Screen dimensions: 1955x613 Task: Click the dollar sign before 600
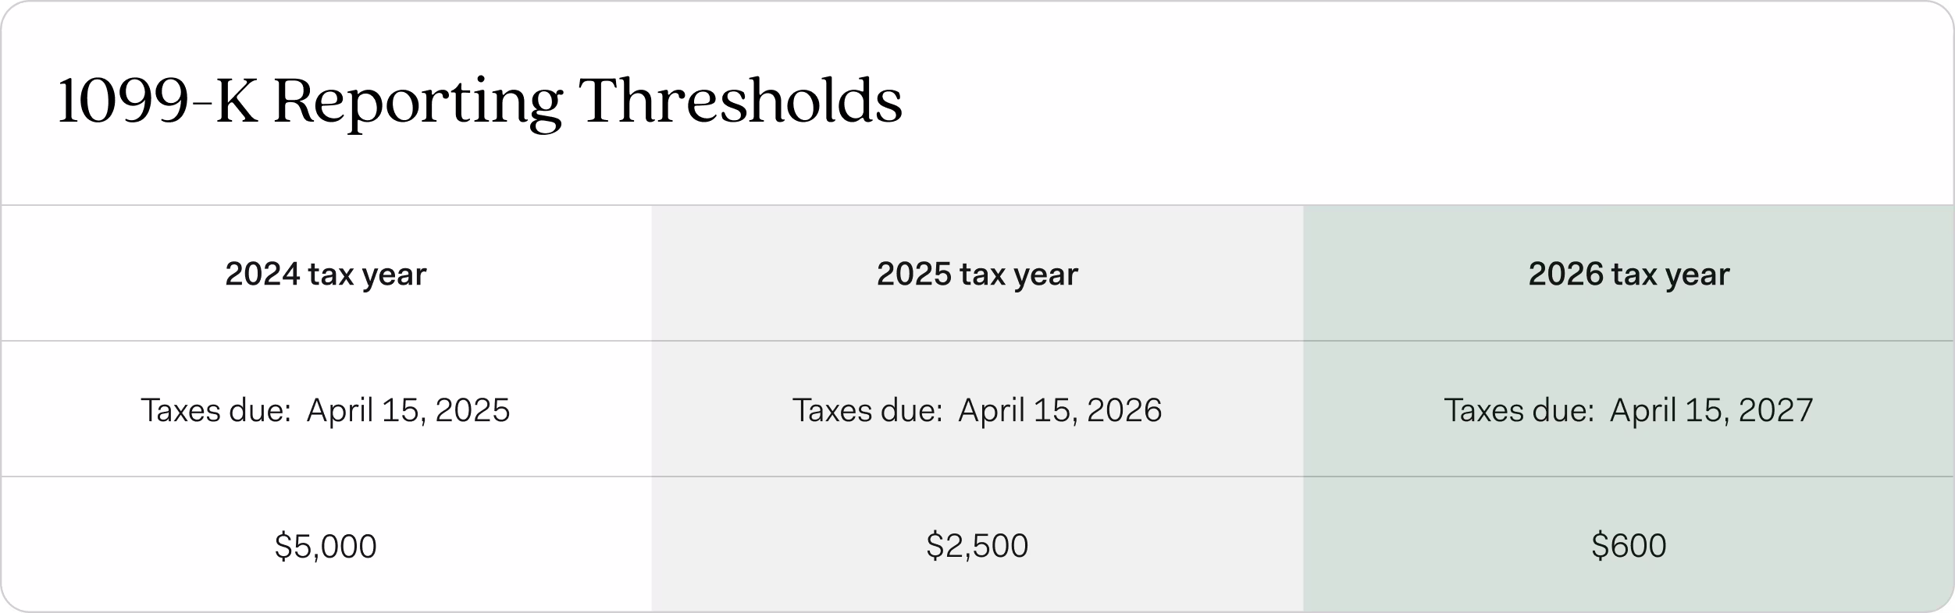tap(1600, 546)
